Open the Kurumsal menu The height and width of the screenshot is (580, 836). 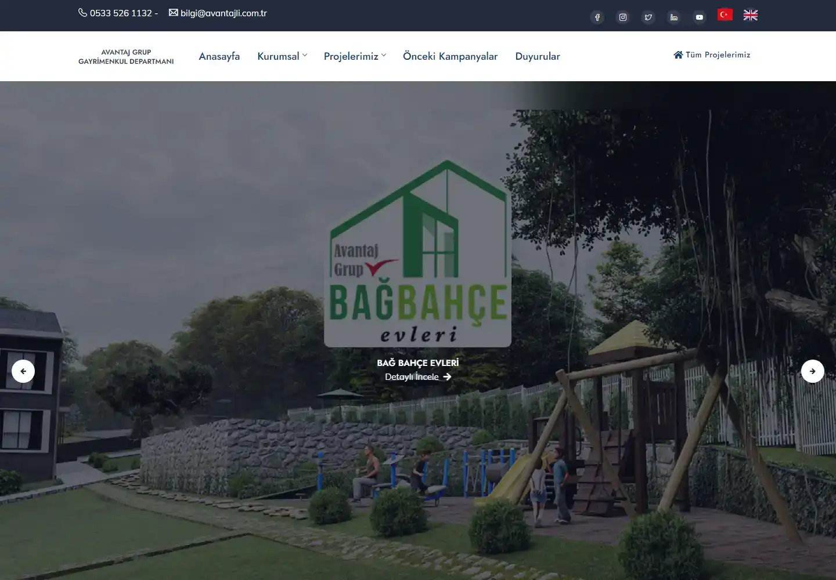point(279,56)
